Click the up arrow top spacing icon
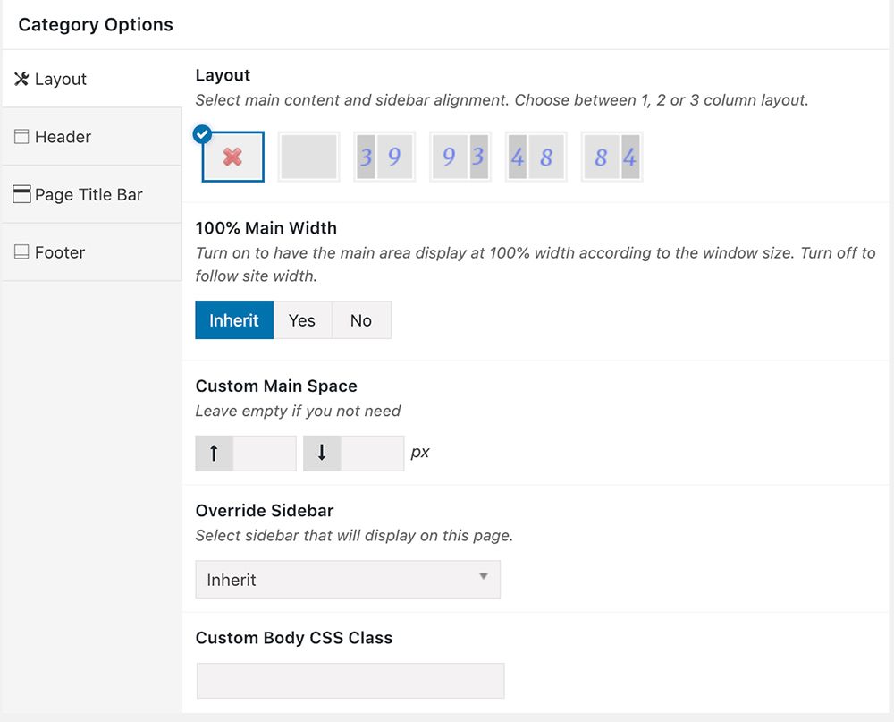 [214, 453]
